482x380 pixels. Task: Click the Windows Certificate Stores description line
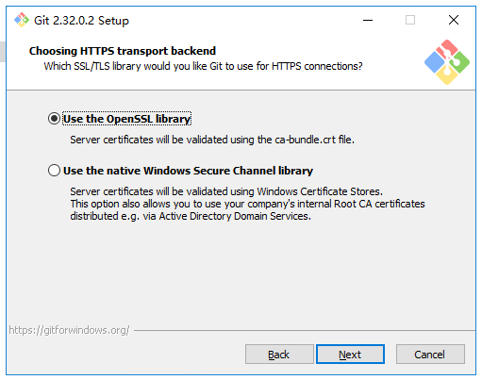(226, 191)
